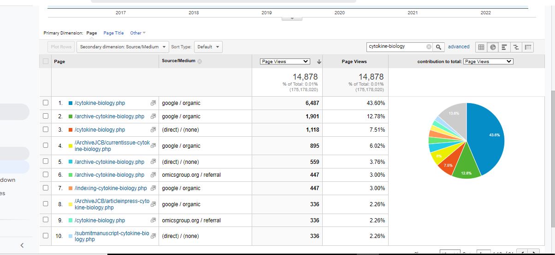Image resolution: width=555 pixels, height=255 pixels.
Task: Check row 7 indexing-cytokine-biology
Action: pyautogui.click(x=46, y=188)
